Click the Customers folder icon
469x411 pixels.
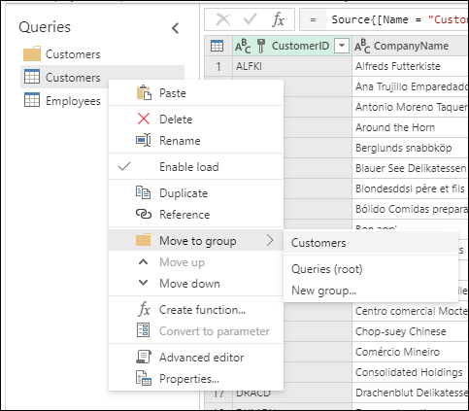coord(32,53)
